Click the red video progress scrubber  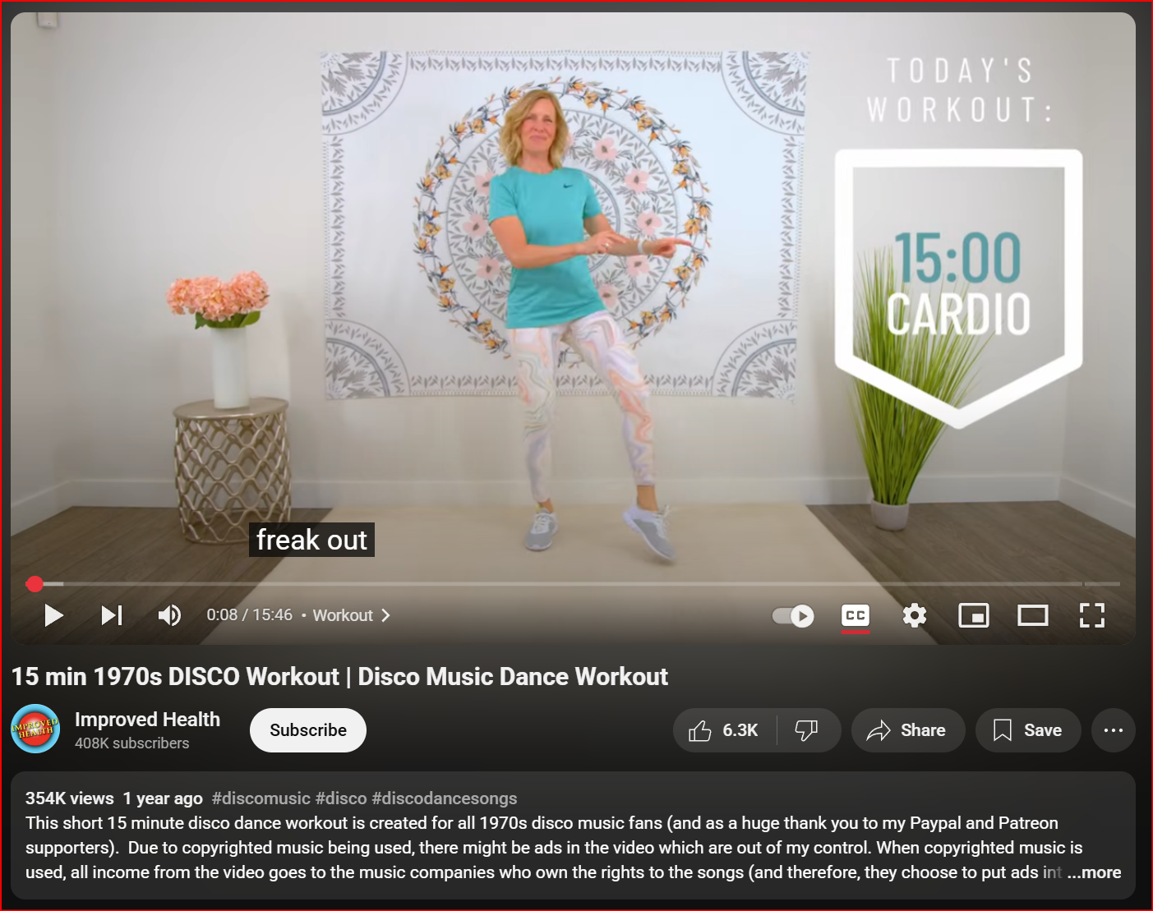[35, 584]
